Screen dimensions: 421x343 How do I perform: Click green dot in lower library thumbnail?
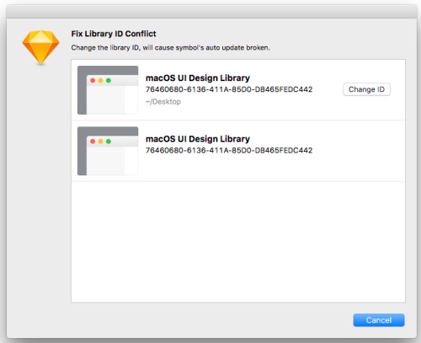(109, 142)
